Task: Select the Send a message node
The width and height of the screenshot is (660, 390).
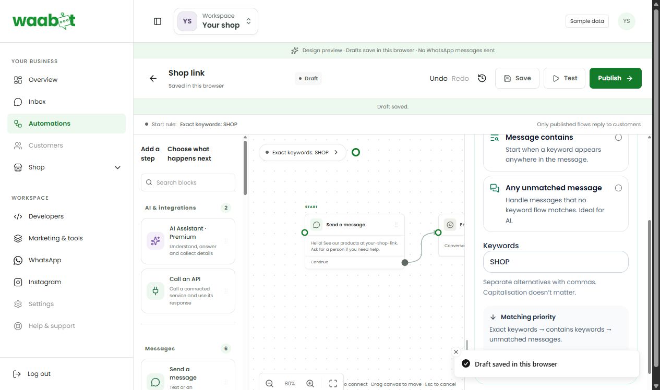Action: (355, 241)
